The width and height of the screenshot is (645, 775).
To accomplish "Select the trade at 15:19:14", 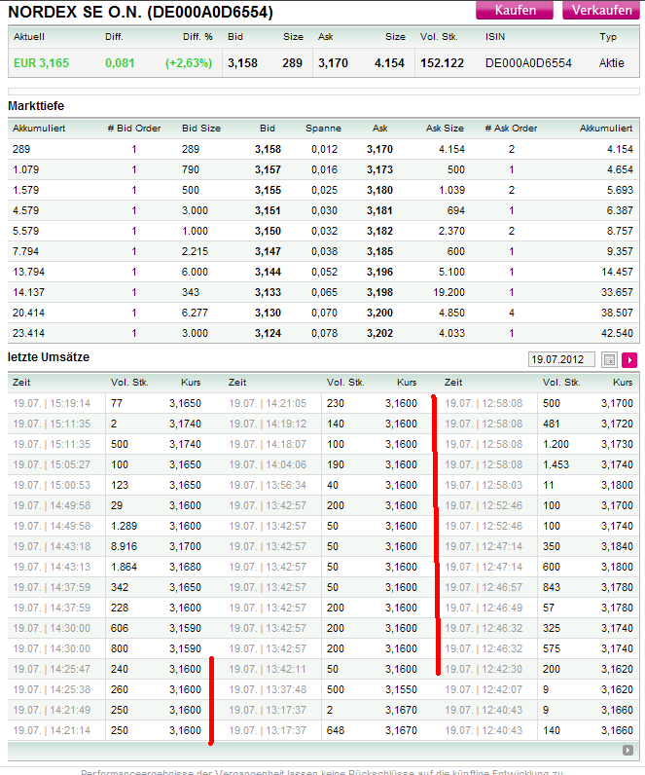I will [52, 404].
